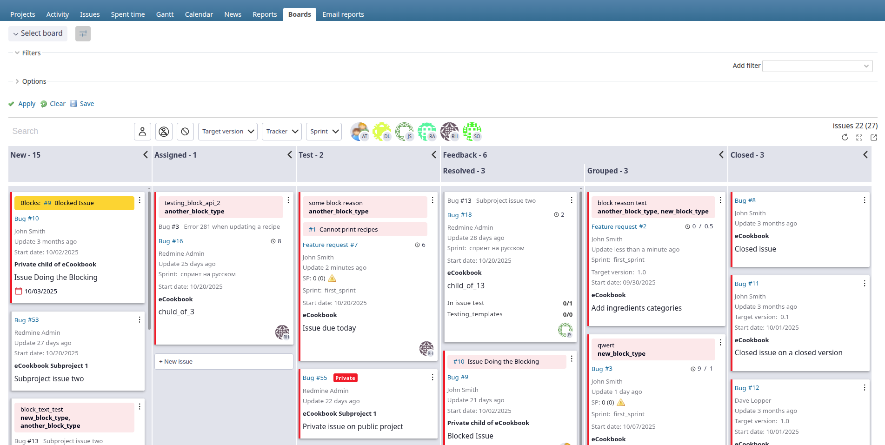
Task: Click the board settings sliders icon
Action: tap(83, 33)
